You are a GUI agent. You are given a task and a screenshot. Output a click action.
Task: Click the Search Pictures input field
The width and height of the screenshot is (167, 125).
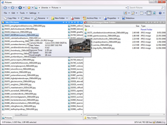(x=145, y=8)
